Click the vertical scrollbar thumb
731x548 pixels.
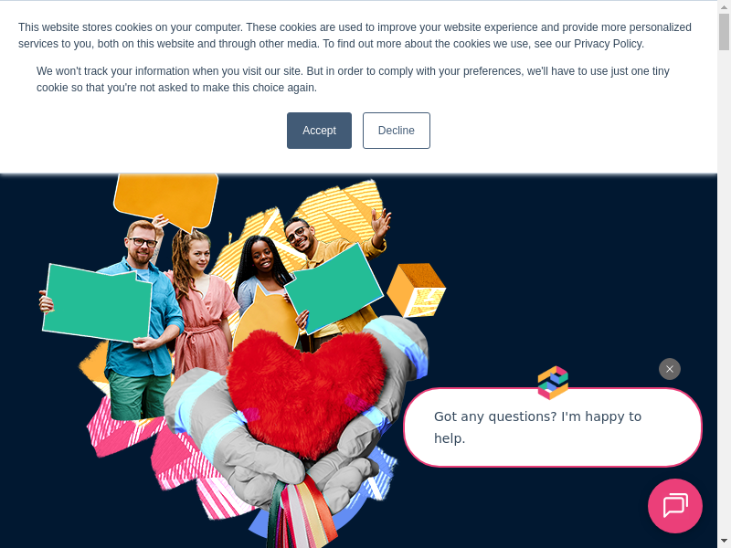(x=724, y=32)
